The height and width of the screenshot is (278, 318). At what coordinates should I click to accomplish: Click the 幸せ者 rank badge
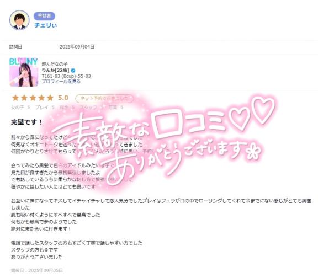pyautogui.click(x=44, y=16)
